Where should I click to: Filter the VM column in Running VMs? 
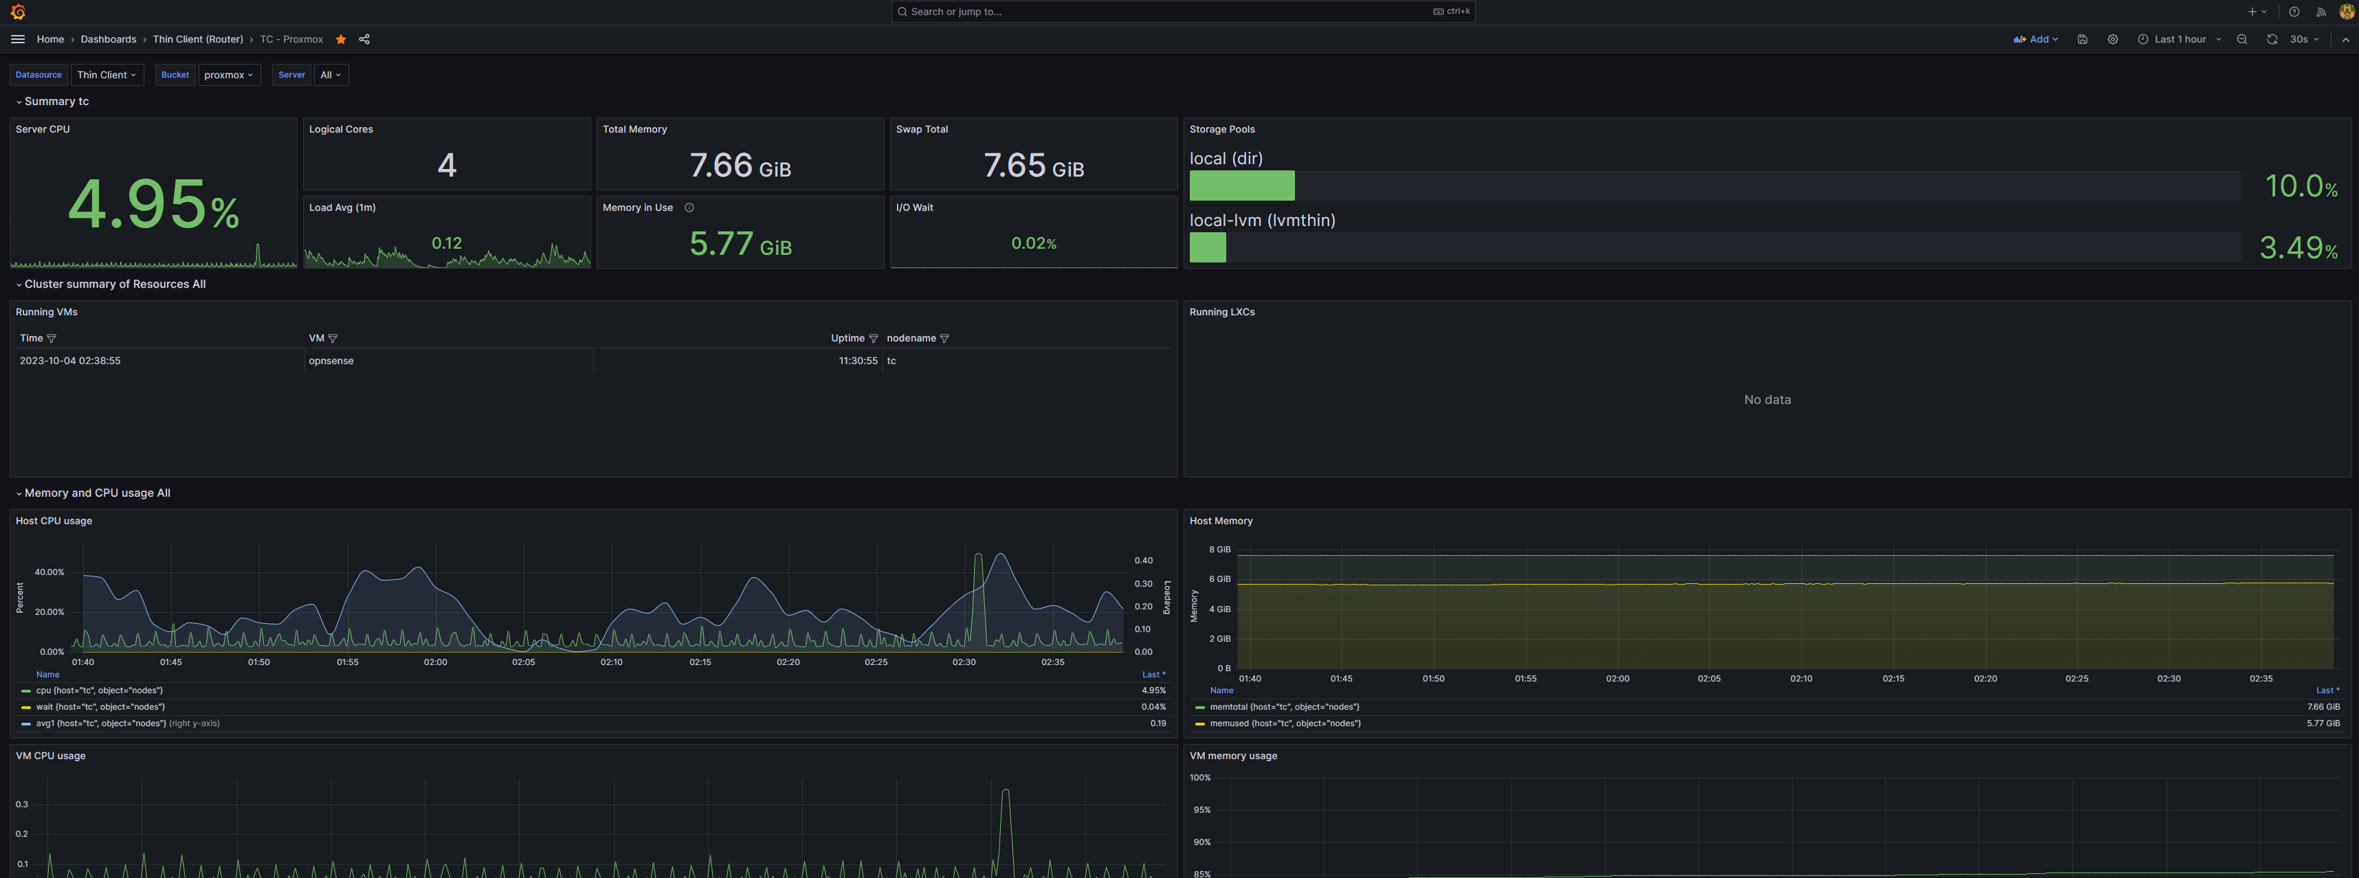(333, 339)
